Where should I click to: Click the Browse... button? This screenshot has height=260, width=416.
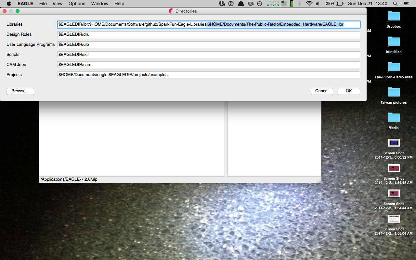point(20,91)
